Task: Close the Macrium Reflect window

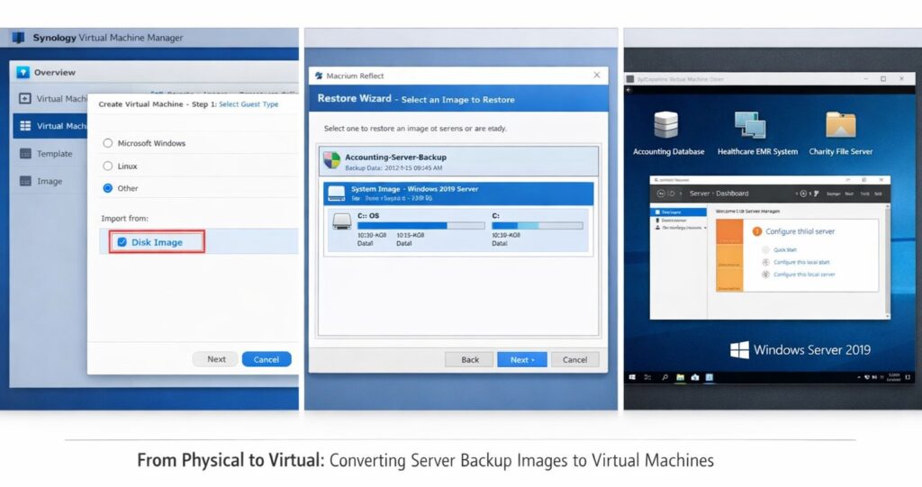Action: click(597, 75)
